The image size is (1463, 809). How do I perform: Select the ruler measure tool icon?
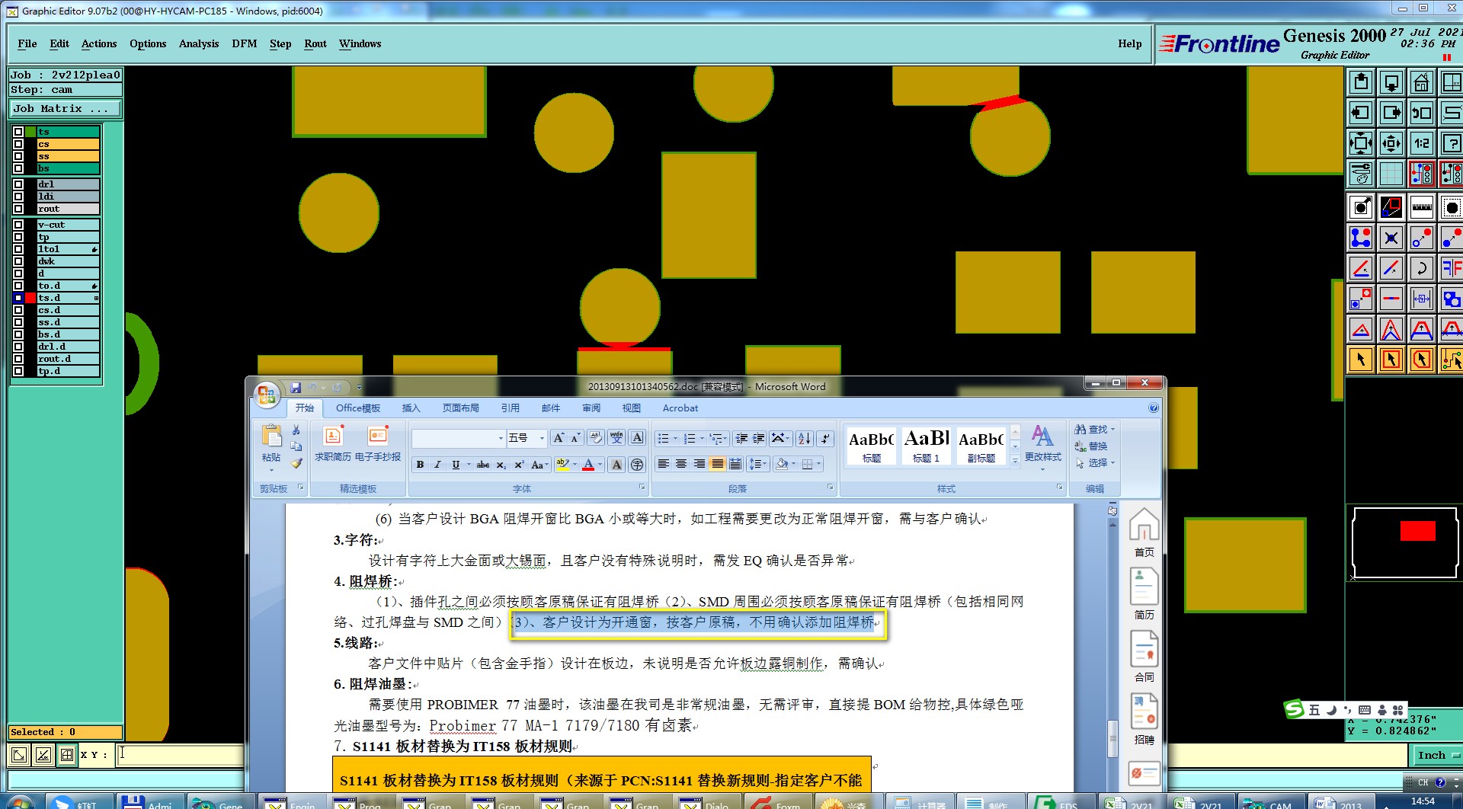pos(1421,207)
